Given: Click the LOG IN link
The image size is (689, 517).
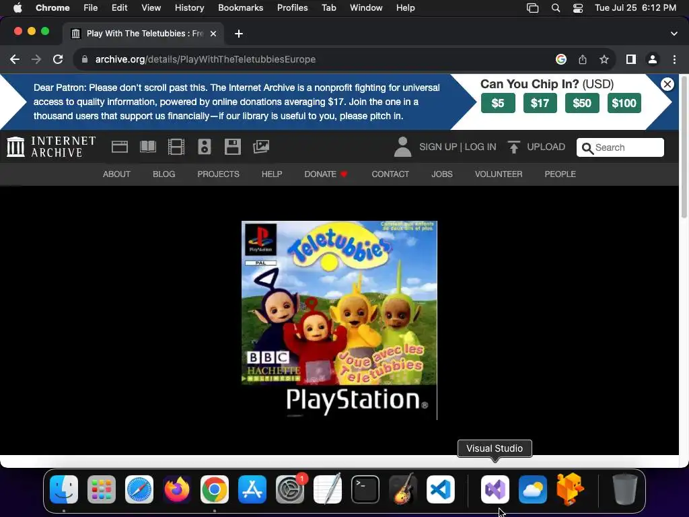Looking at the screenshot, I should tap(480, 147).
